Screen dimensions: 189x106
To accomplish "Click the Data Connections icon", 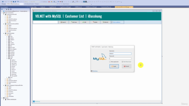I will coord(4,13).
